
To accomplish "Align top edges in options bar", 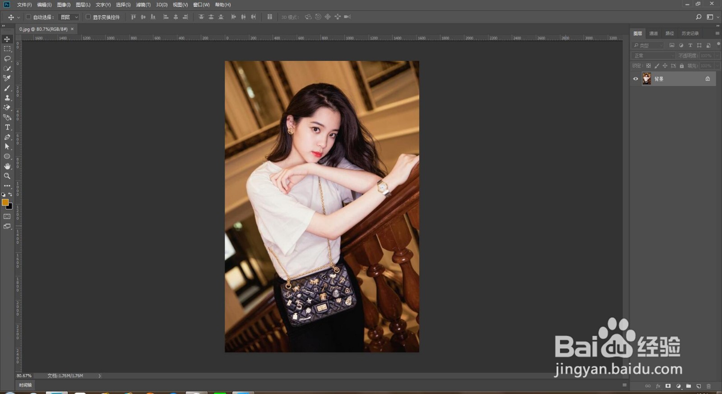I will pyautogui.click(x=133, y=17).
